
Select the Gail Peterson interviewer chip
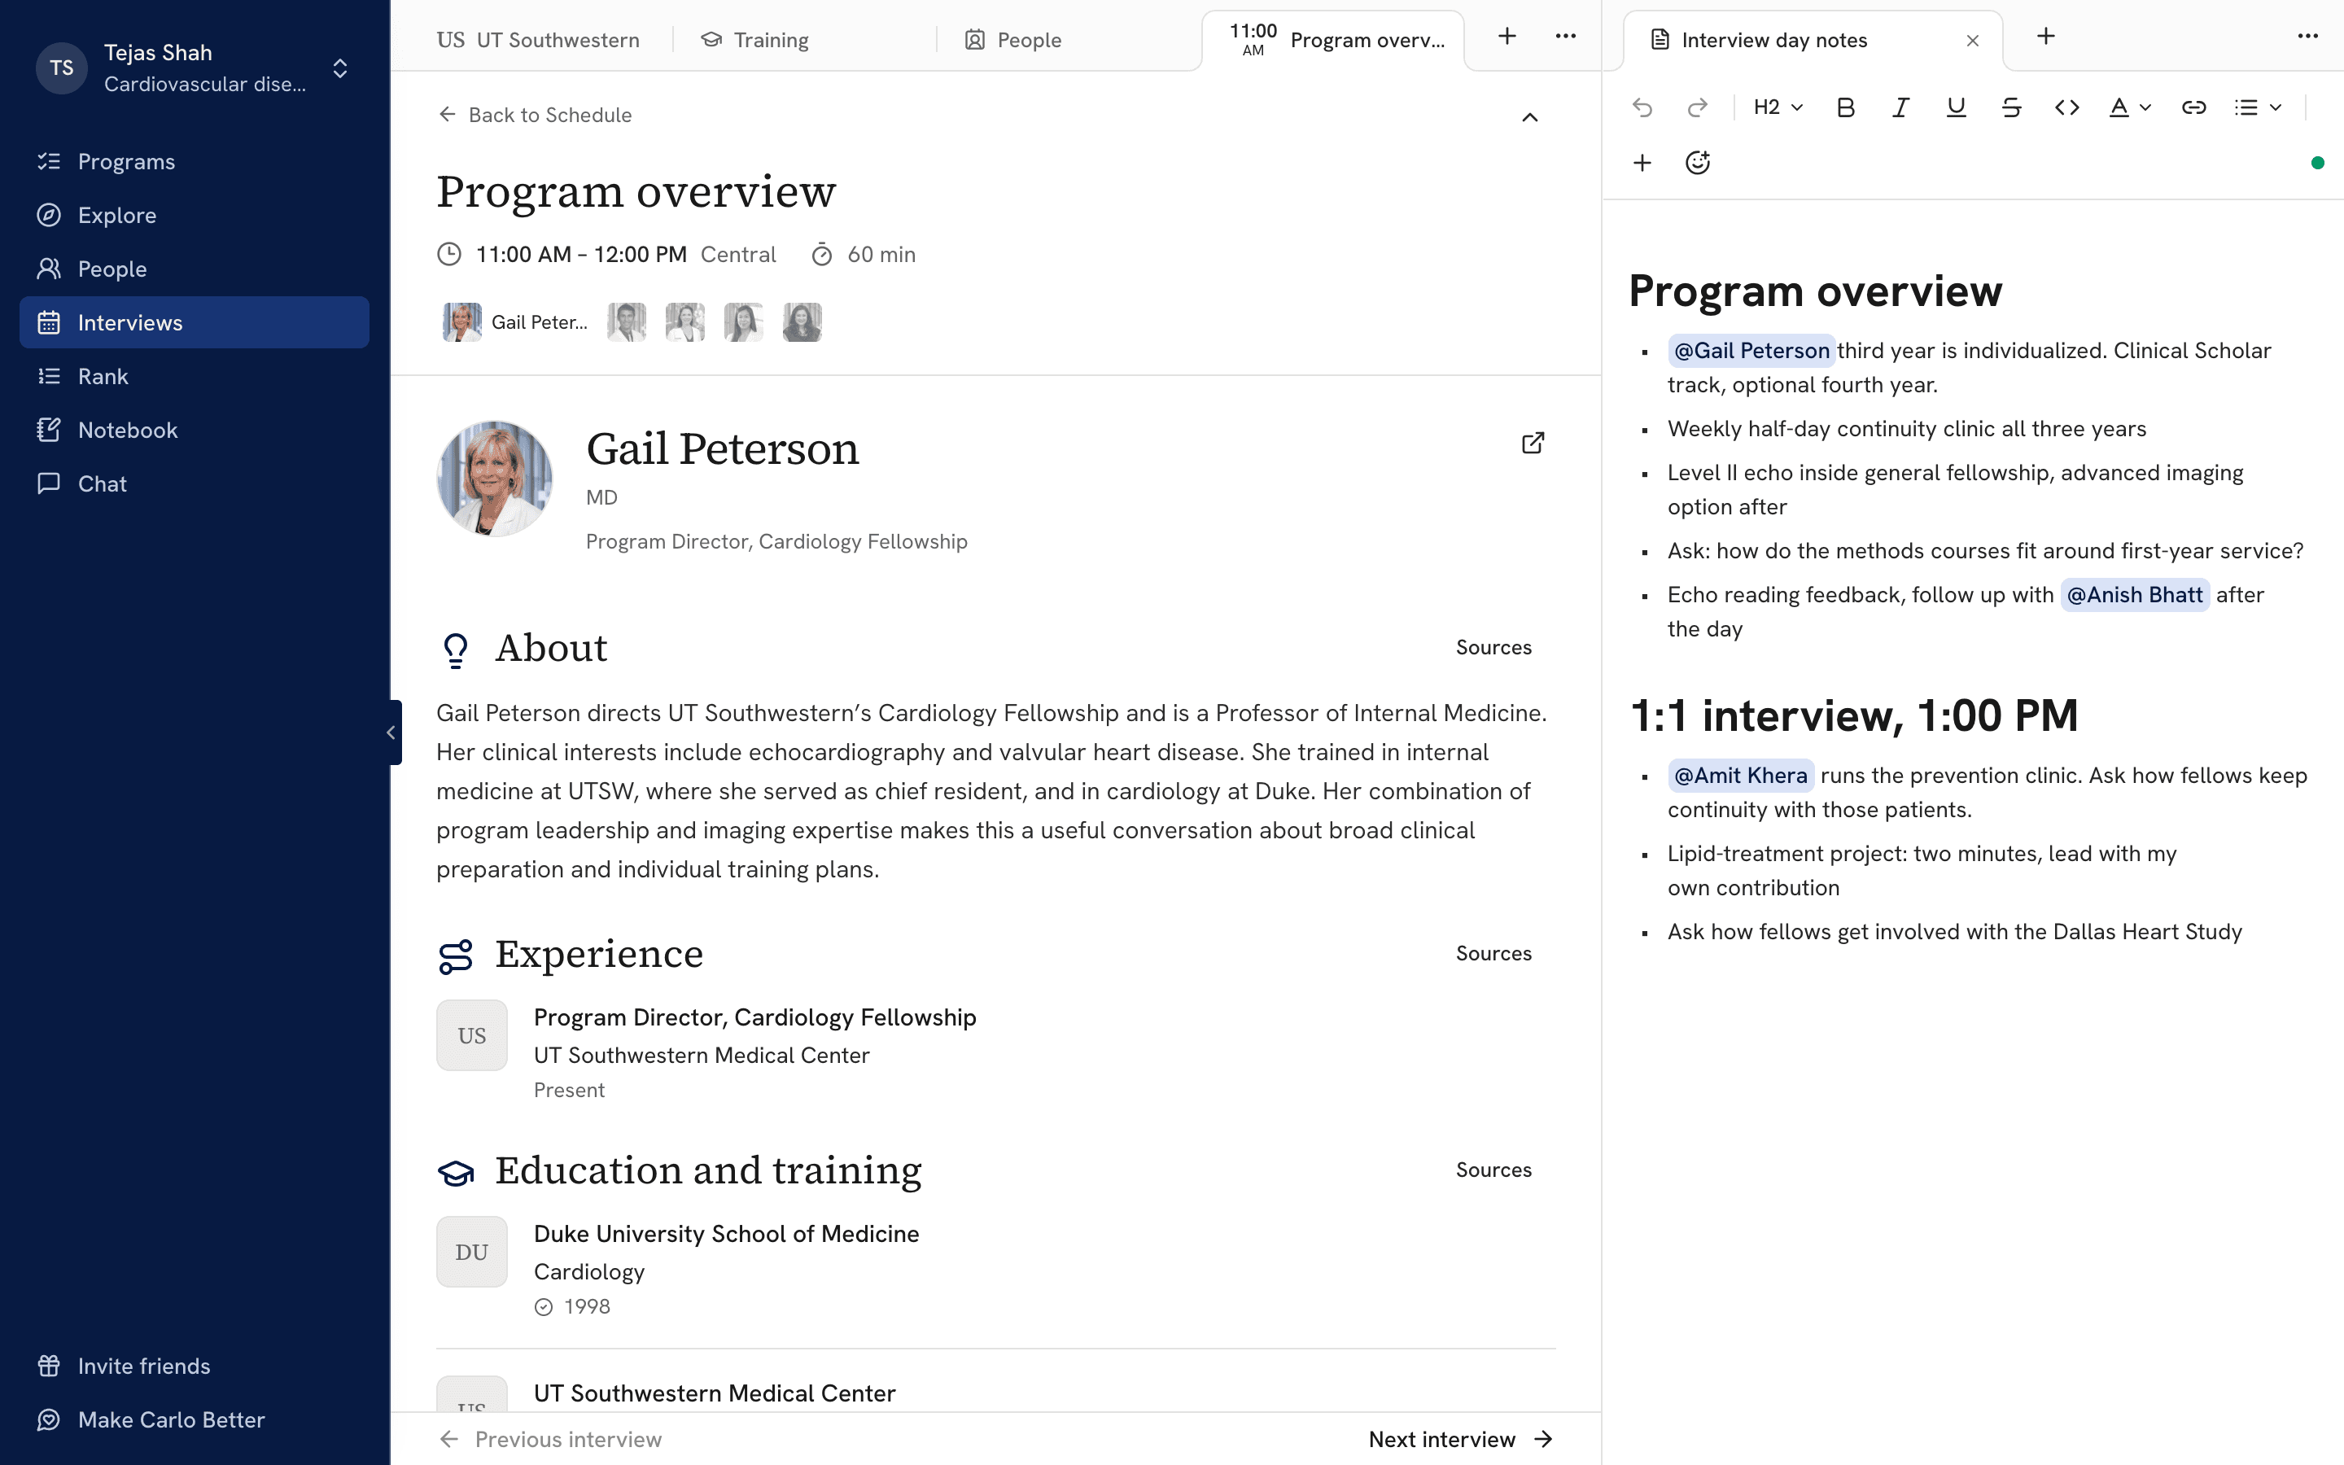(515, 321)
